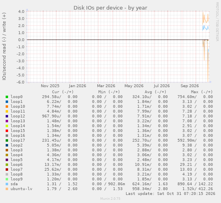
Task: Click the 'Nov 2025' x-axis label
Action: click(50, 86)
